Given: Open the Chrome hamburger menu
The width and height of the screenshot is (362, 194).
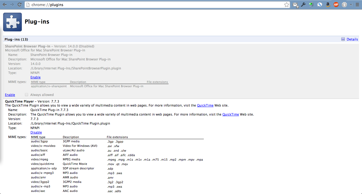Looking at the screenshot, I should pos(357,5).
